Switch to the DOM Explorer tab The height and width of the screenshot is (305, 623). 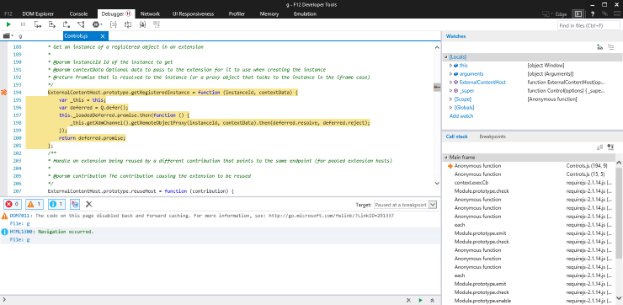click(x=38, y=14)
